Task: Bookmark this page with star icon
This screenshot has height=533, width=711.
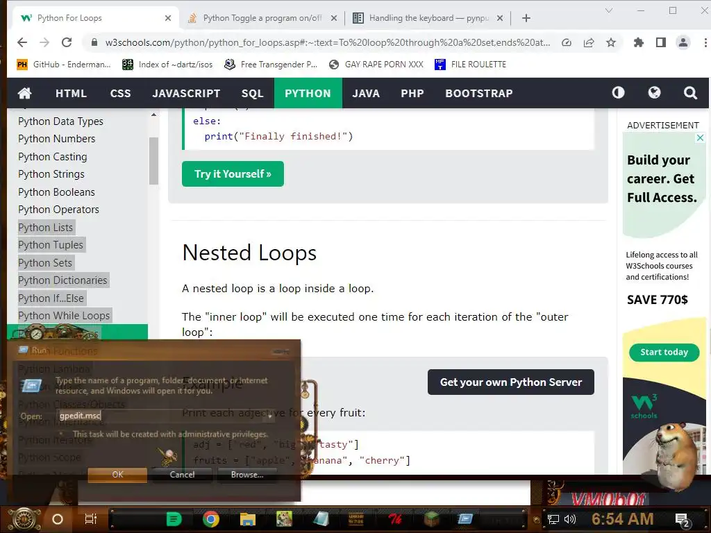Action: (611, 42)
